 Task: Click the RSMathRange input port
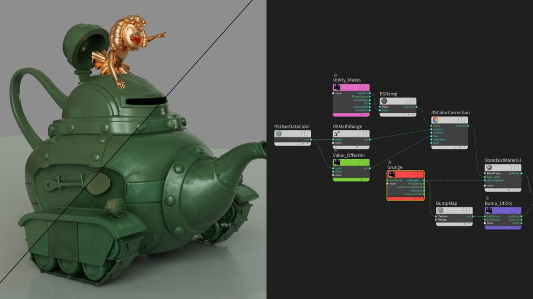(334, 139)
